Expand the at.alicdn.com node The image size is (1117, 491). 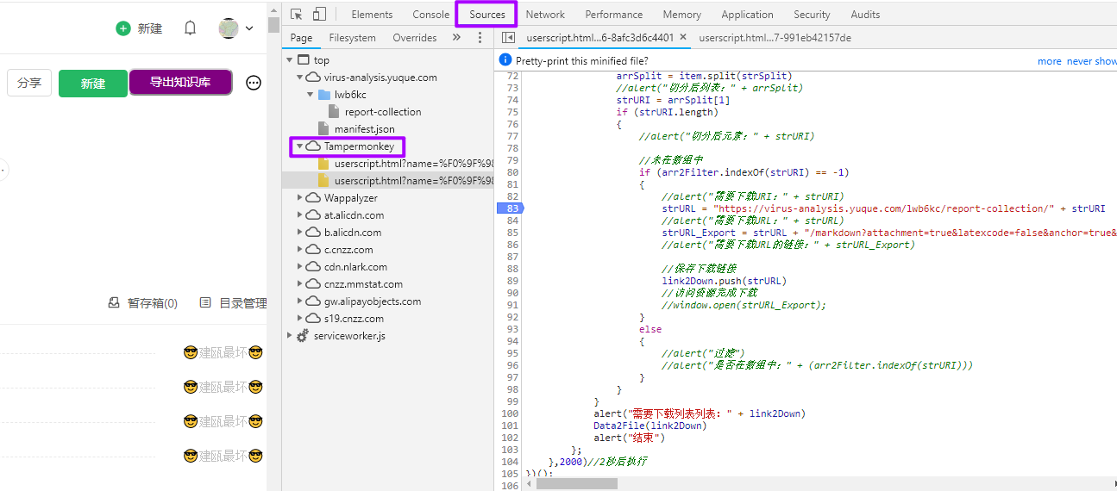(300, 215)
